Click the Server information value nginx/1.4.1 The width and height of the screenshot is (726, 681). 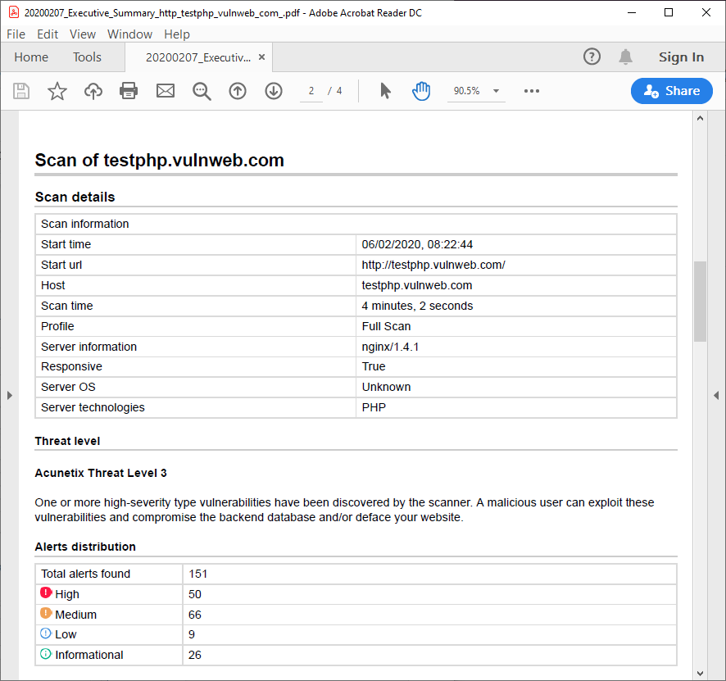coord(390,347)
